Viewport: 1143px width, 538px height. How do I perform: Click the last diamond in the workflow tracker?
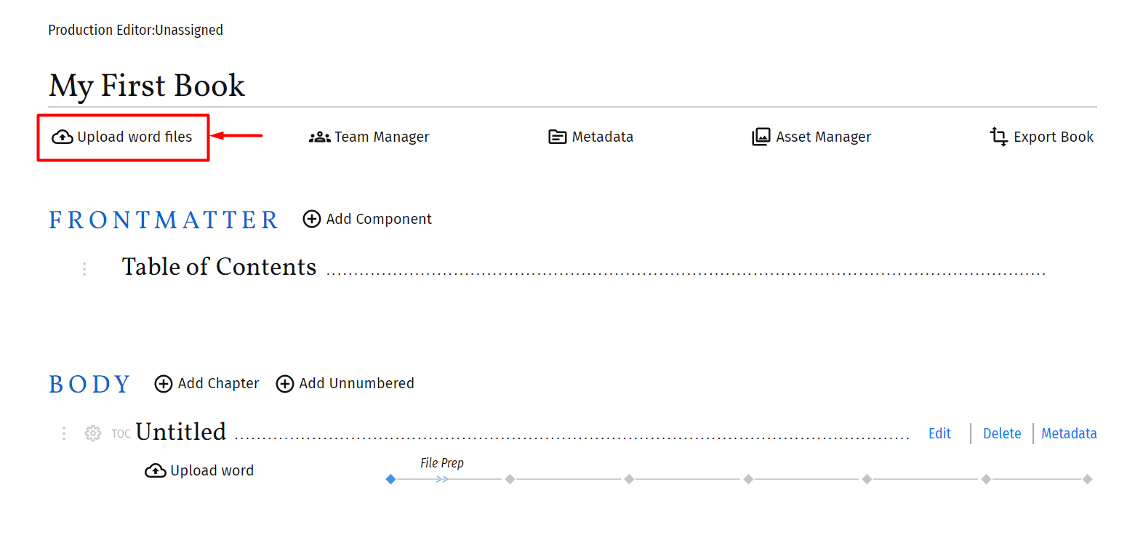click(1087, 479)
